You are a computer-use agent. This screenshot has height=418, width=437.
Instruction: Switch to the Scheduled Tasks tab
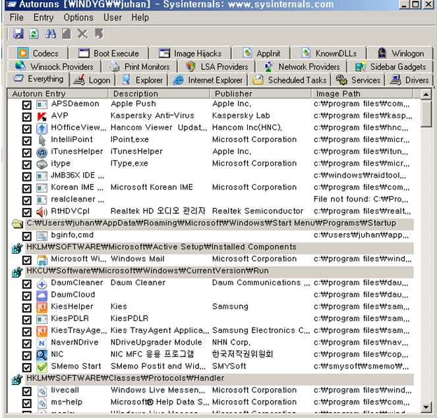(x=289, y=80)
